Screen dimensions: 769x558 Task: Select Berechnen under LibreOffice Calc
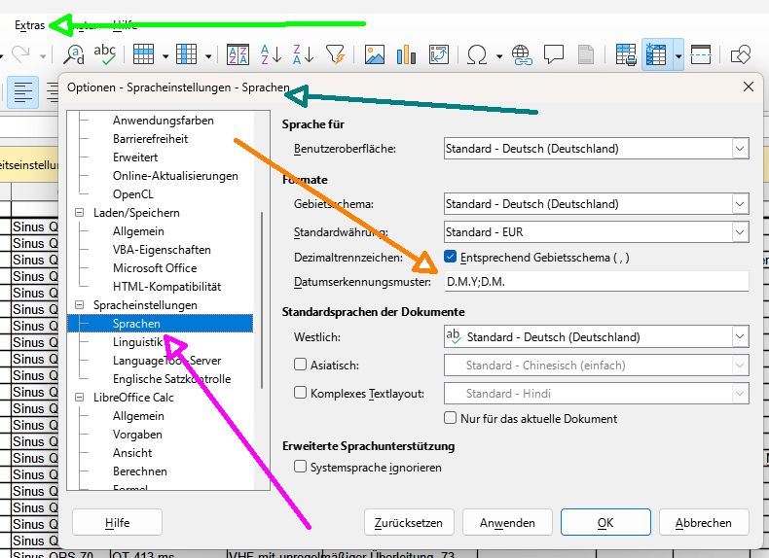[x=140, y=471]
